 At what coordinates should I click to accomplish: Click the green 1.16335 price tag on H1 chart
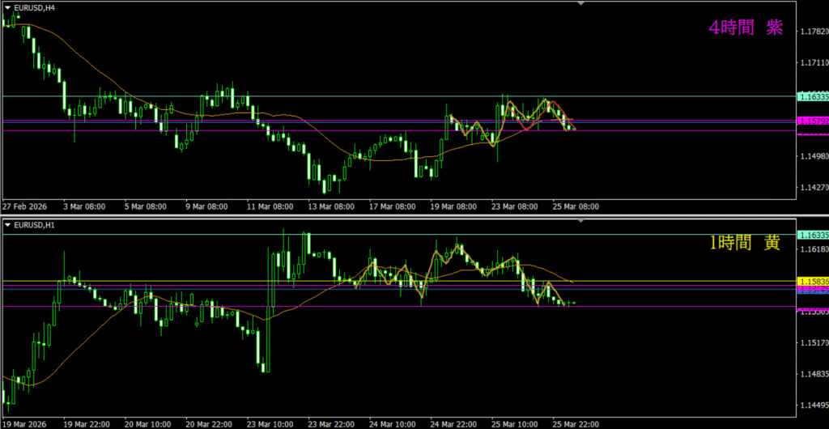click(x=812, y=235)
